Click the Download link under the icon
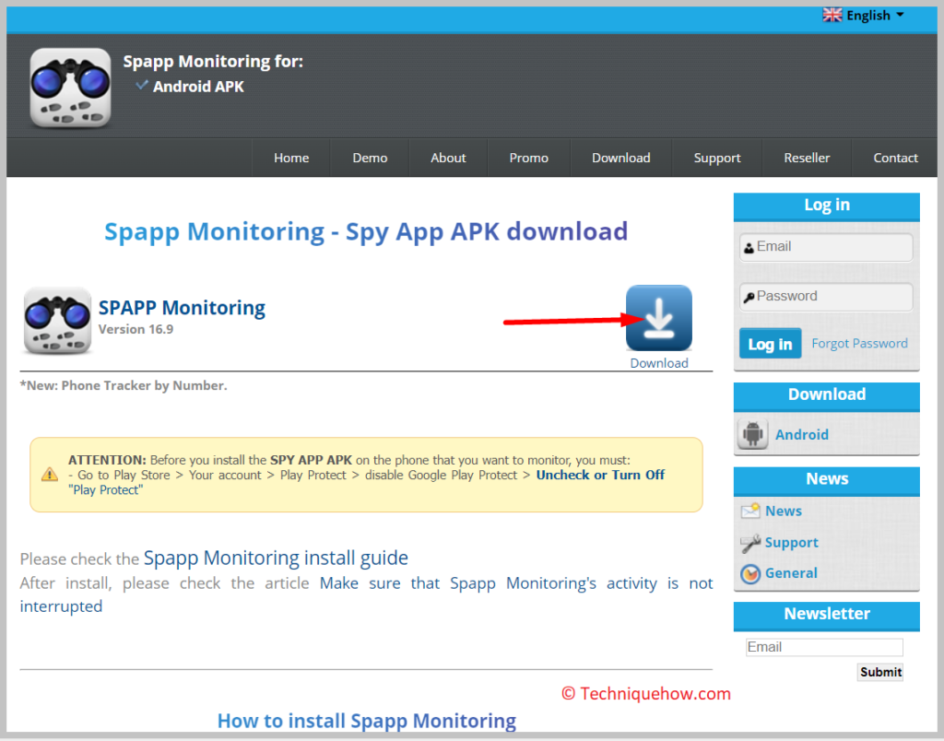This screenshot has height=741, width=944. pyautogui.click(x=658, y=363)
